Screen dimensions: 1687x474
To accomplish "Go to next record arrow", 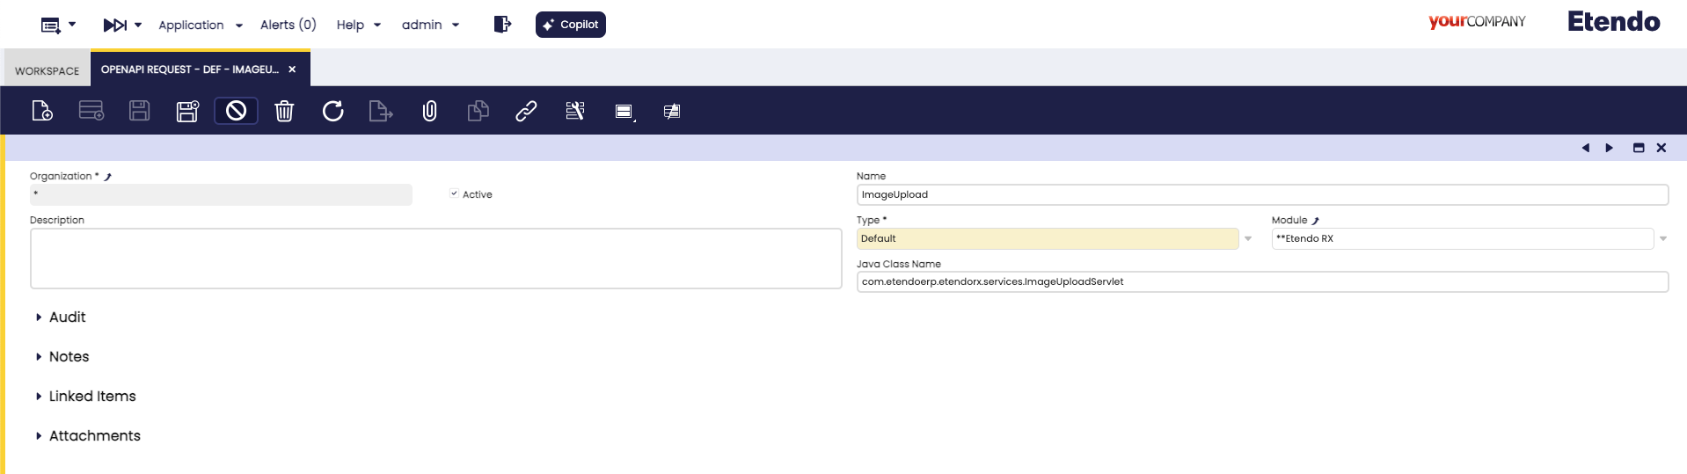I will point(1609,148).
